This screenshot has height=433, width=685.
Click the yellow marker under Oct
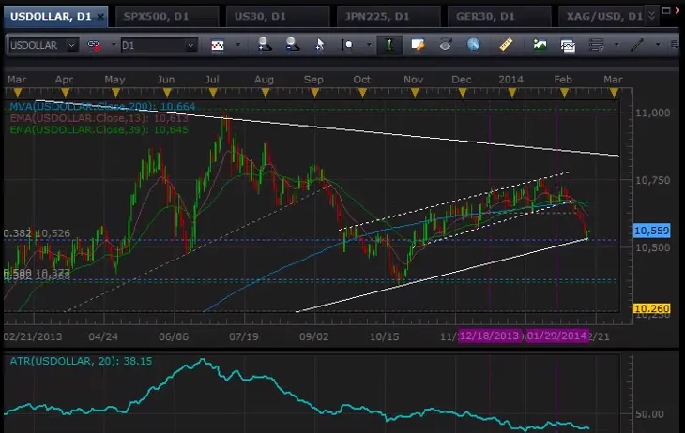362,93
